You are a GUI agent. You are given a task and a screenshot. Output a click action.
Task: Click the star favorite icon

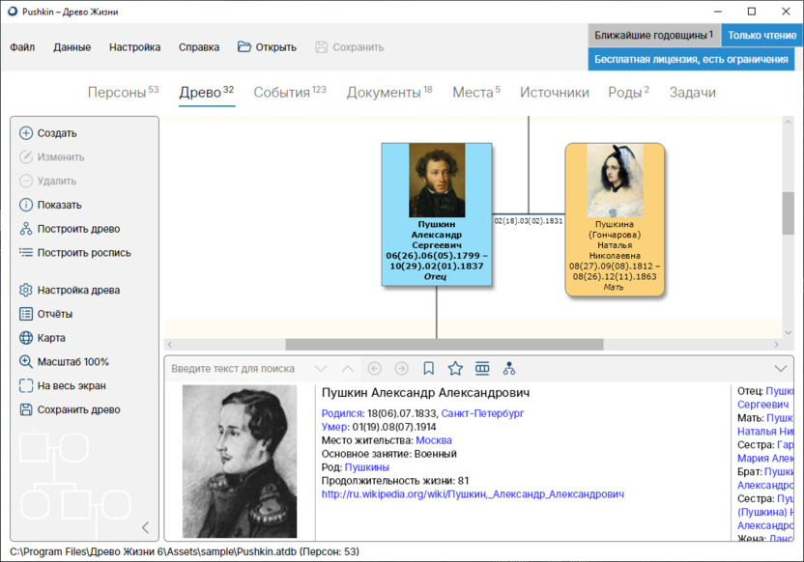(455, 368)
